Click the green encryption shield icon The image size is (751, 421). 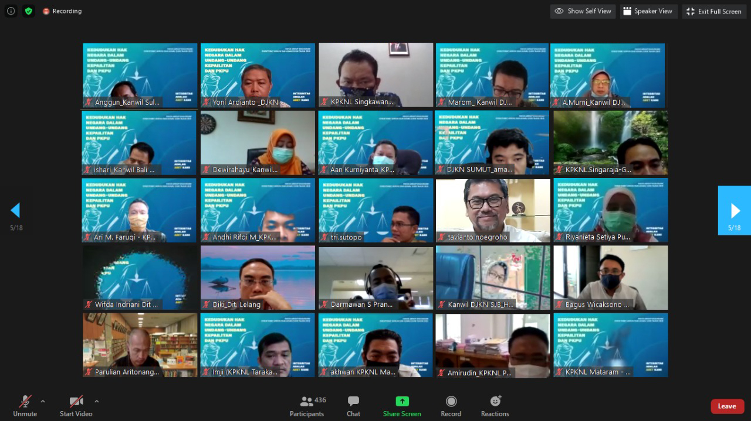point(29,11)
